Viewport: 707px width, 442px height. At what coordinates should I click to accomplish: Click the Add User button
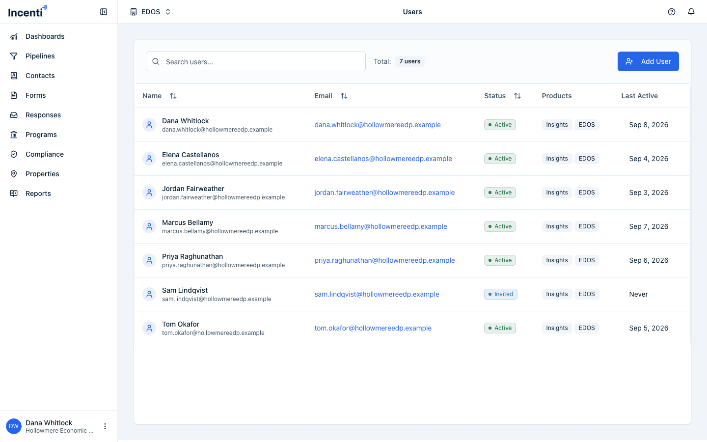tap(648, 61)
